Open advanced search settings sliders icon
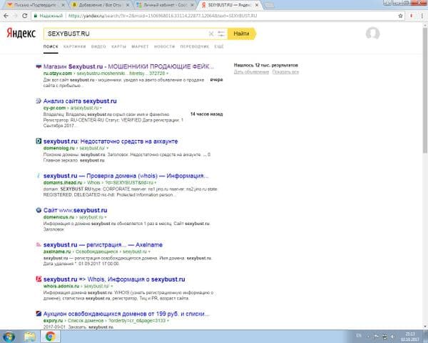Screen dimensions: 428x343 221,34
